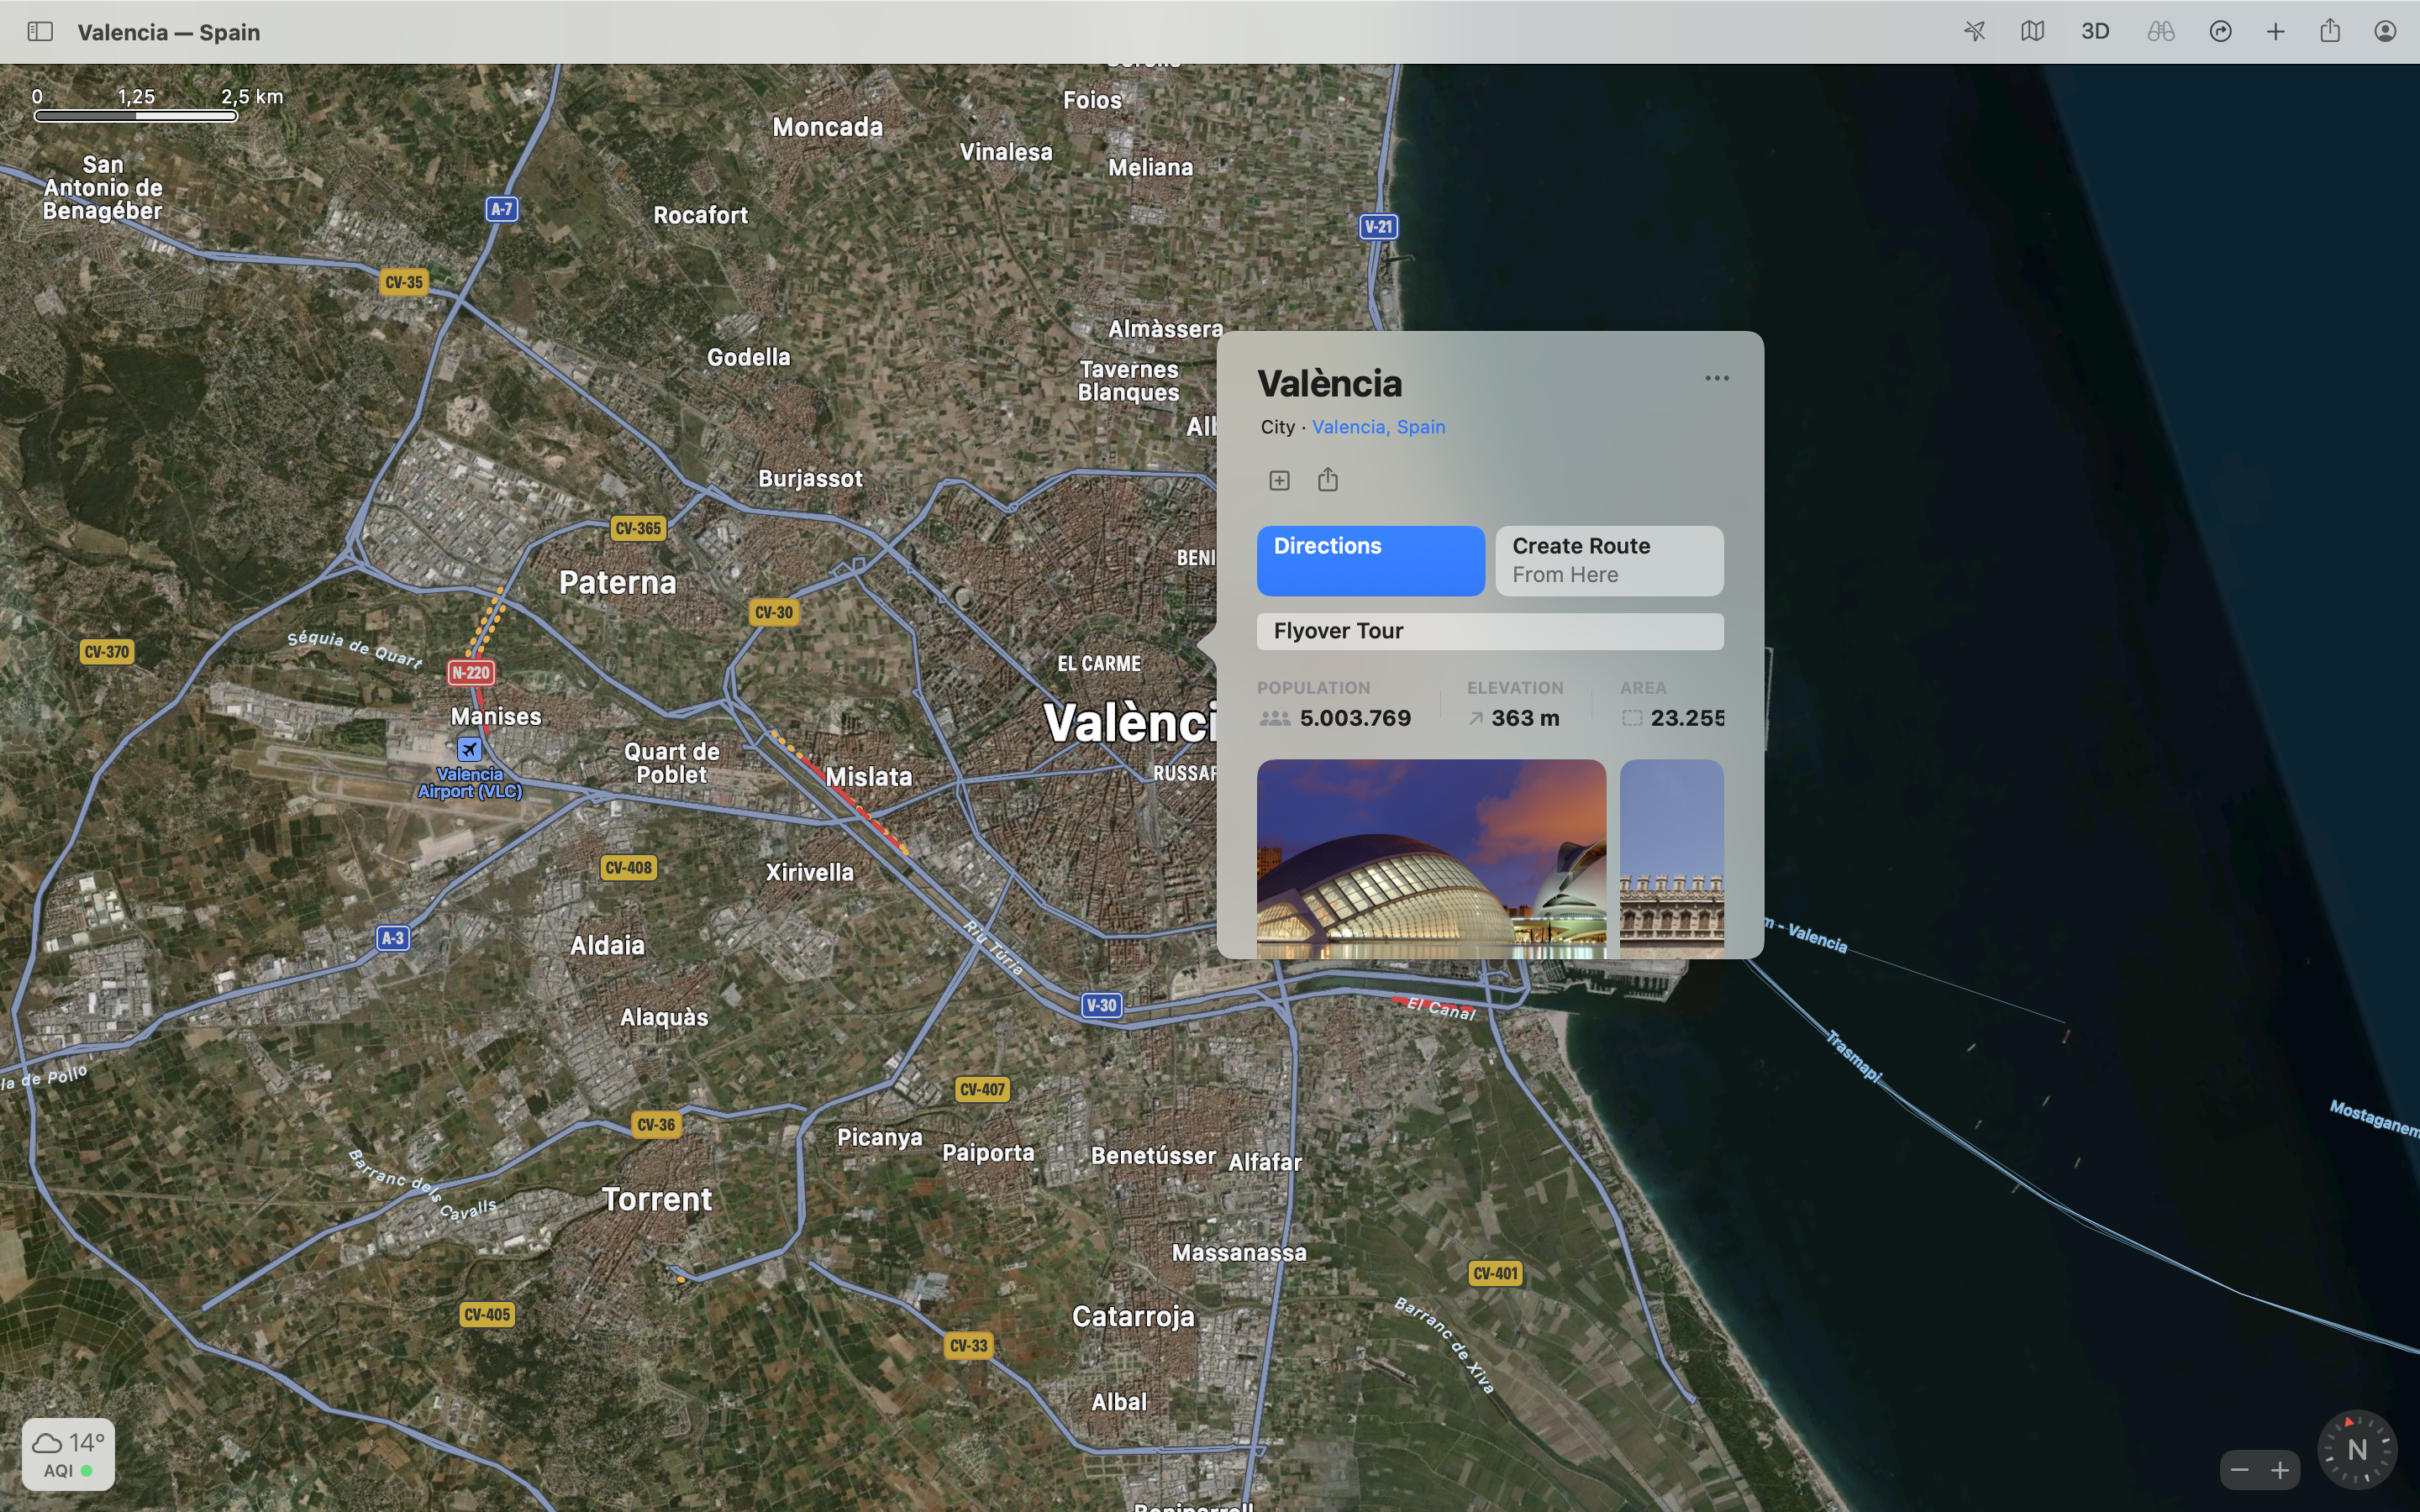2420x1512 pixels.
Task: Select the Xirivella label
Action: tap(809, 872)
